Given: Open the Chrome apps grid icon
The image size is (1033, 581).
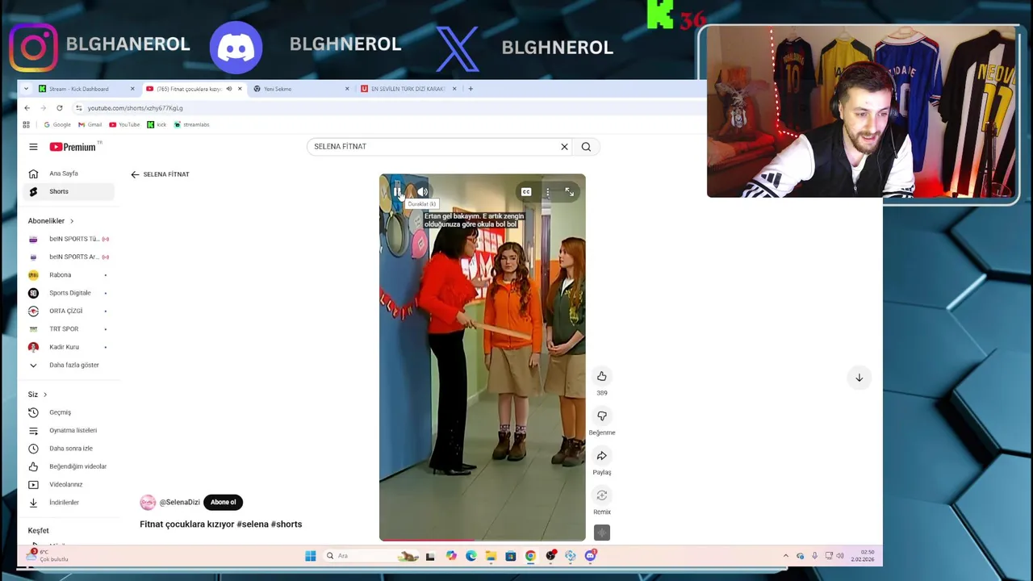Looking at the screenshot, I should click(x=26, y=125).
